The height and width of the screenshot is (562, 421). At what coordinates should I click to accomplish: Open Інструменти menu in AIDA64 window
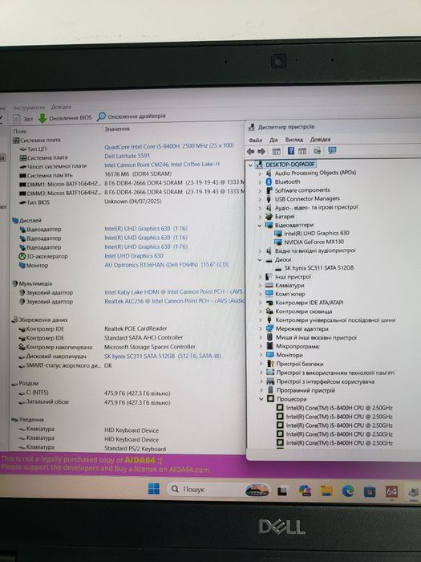[29, 107]
